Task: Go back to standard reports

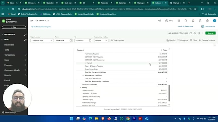Action: click(x=41, y=27)
